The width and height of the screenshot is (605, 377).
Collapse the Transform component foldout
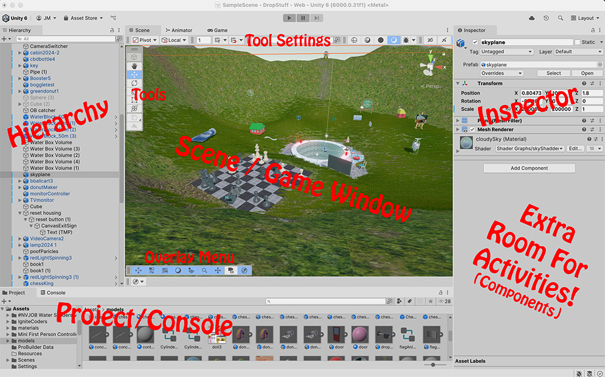(x=458, y=83)
